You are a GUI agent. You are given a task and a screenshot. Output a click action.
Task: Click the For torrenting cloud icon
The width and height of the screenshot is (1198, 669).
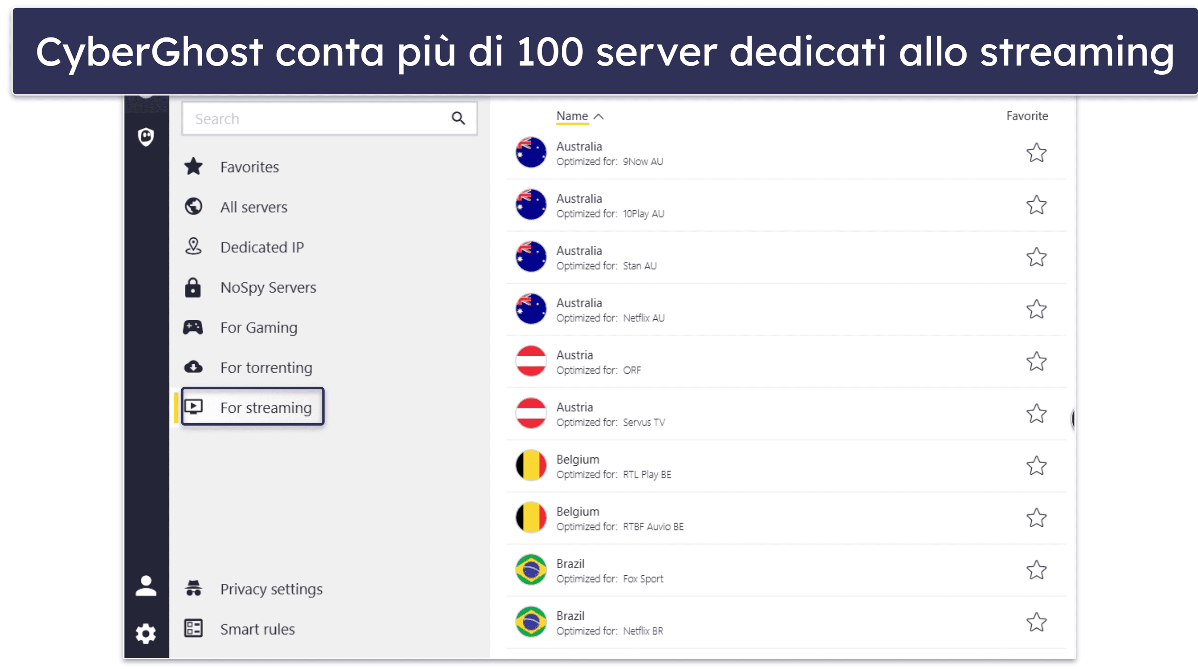pyautogui.click(x=193, y=367)
